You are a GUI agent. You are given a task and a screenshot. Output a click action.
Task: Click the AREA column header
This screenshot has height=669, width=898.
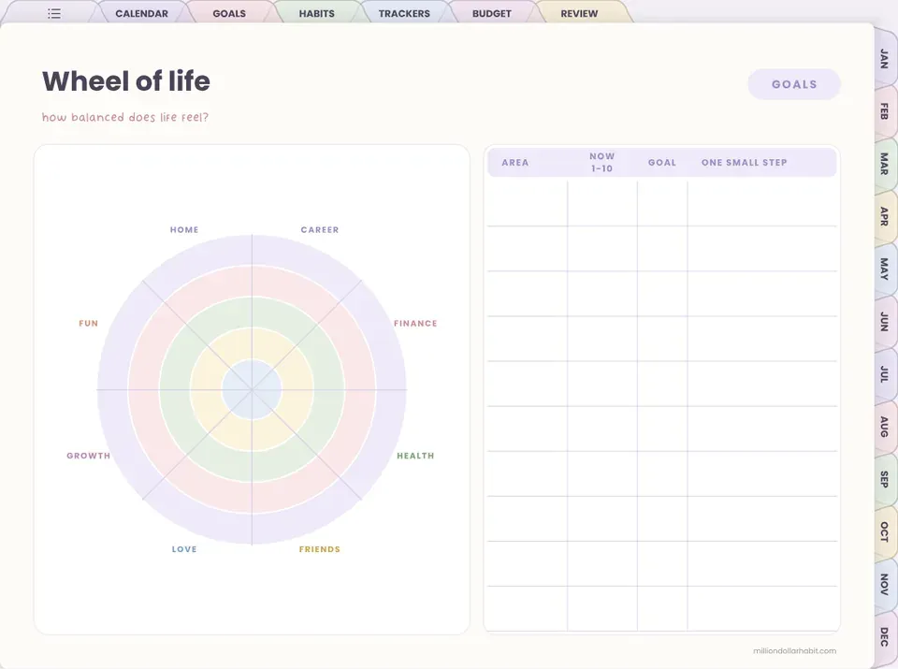point(514,163)
